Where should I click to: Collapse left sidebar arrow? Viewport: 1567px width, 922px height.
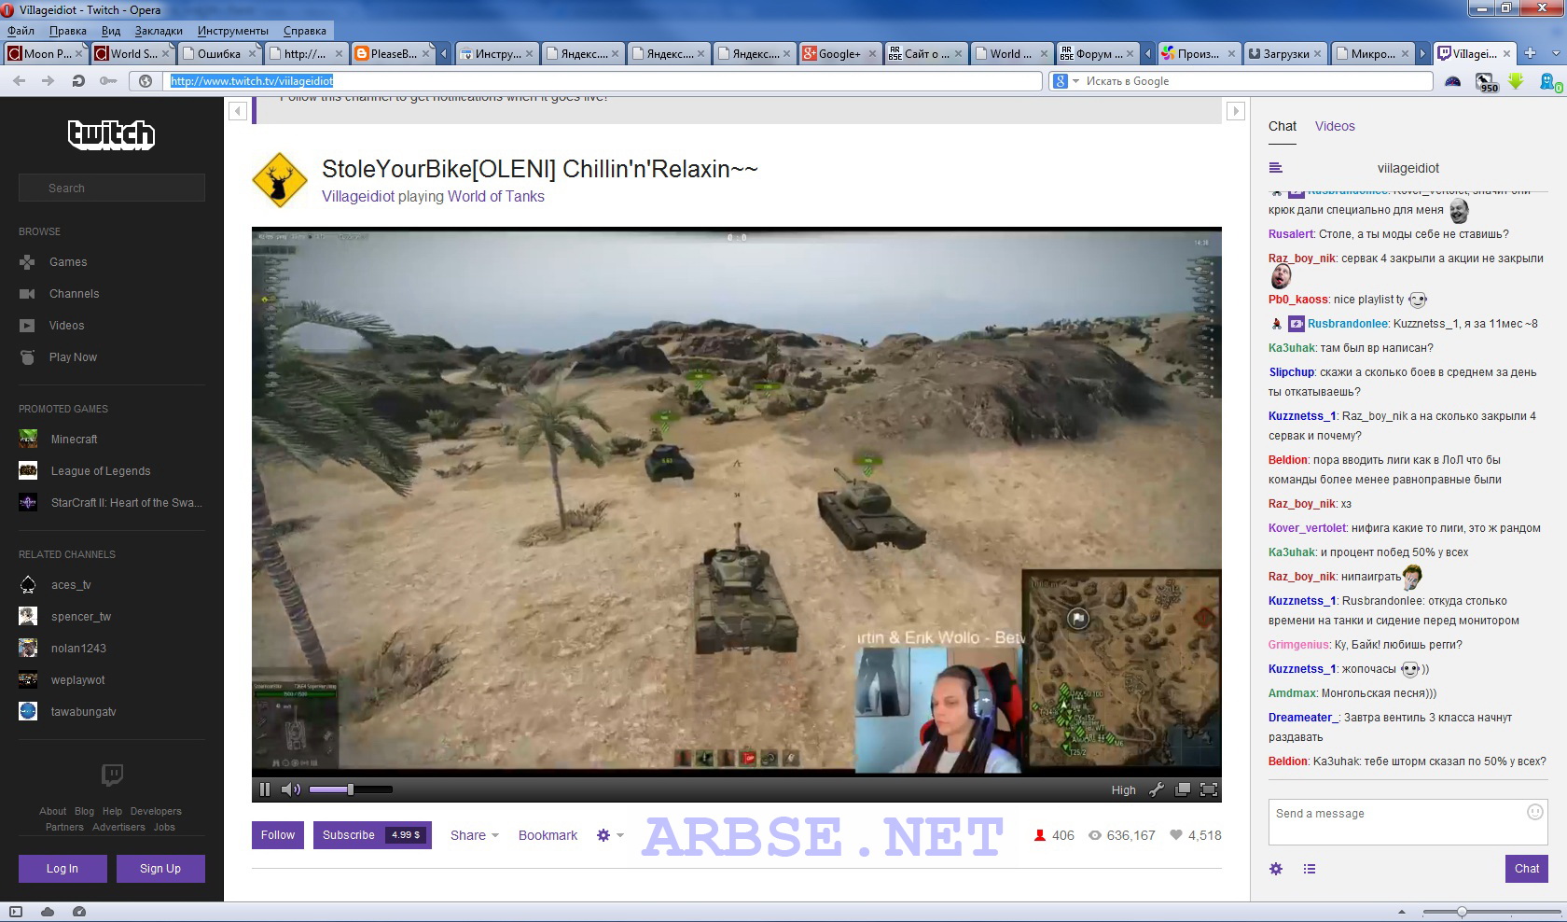(x=238, y=111)
